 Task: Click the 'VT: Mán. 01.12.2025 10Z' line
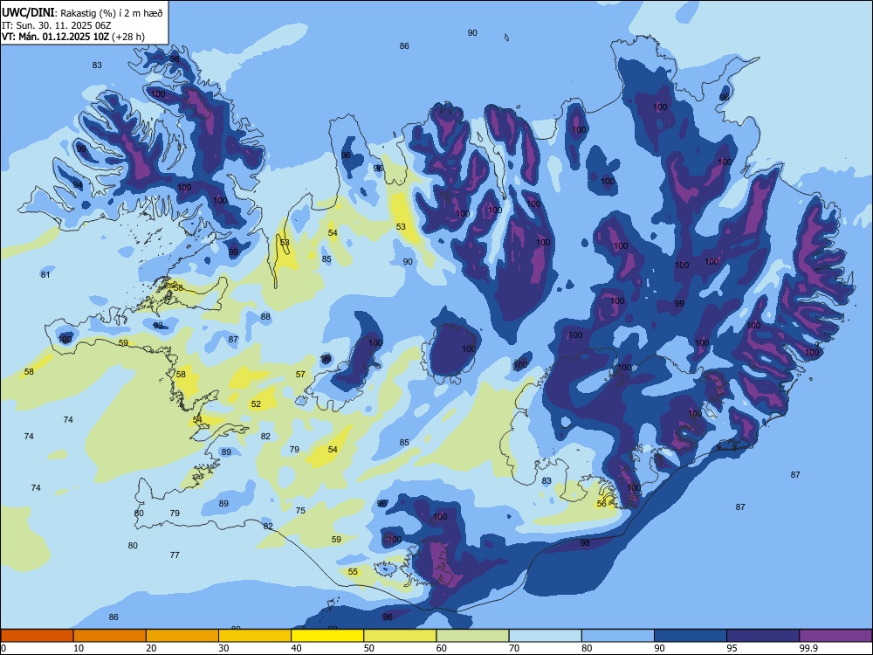click(x=56, y=37)
